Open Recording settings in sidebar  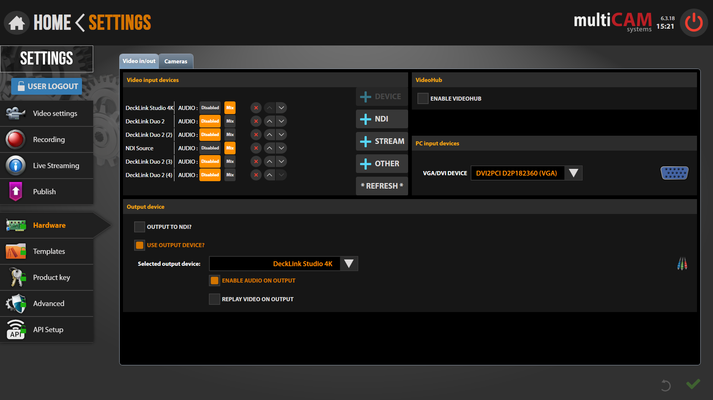click(47, 139)
